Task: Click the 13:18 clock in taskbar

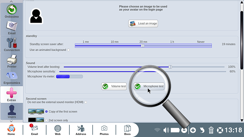Action: (233, 130)
